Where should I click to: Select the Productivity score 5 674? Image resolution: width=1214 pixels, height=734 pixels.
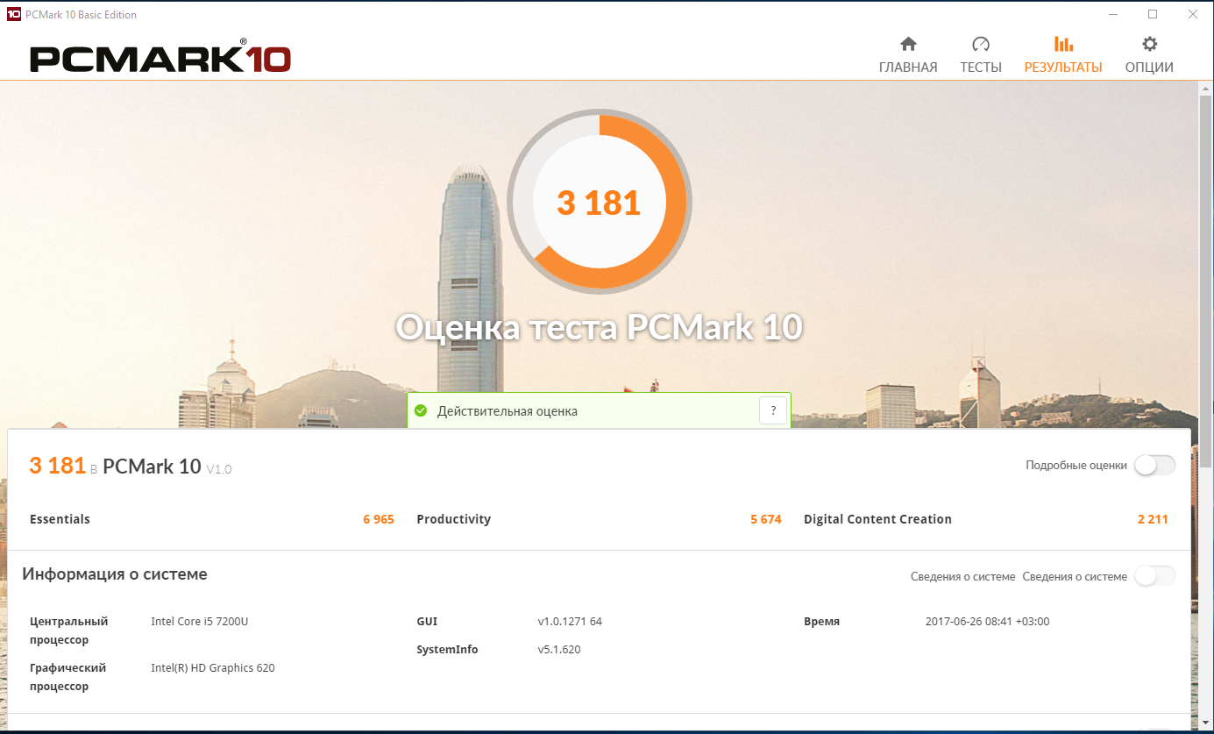(766, 519)
